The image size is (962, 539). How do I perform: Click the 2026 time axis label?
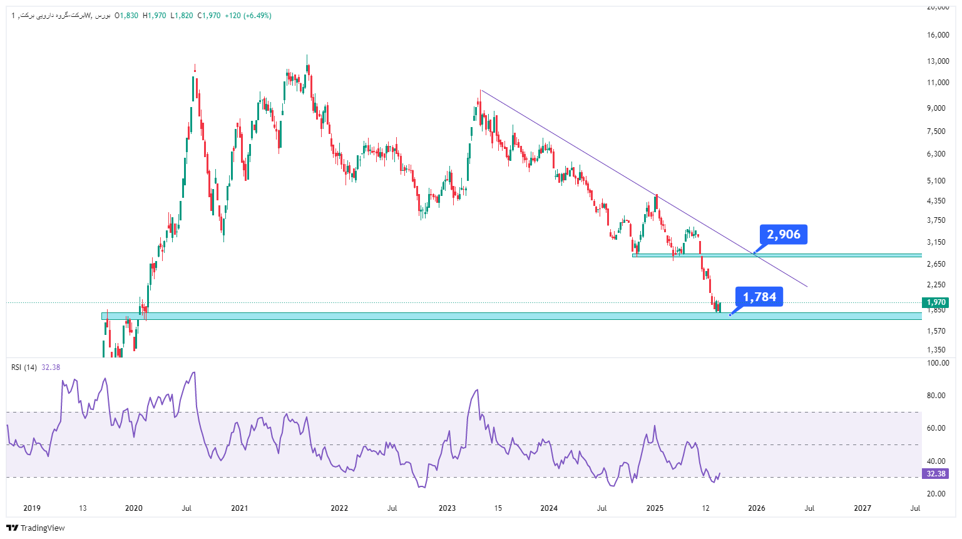point(757,508)
